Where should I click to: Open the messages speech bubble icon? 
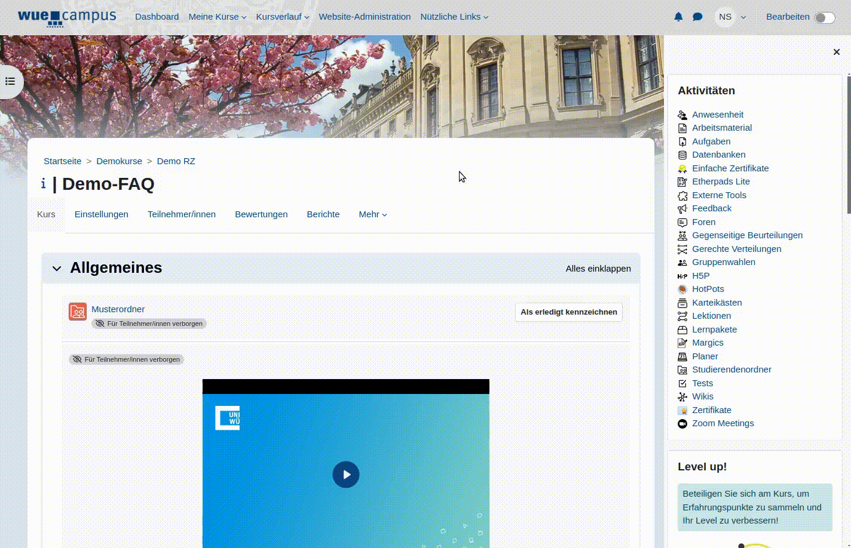pyautogui.click(x=697, y=17)
